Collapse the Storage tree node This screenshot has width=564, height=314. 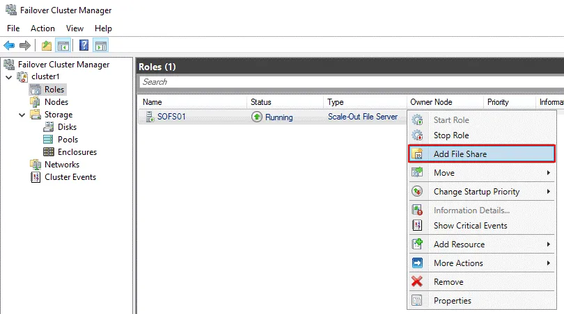tap(22, 115)
